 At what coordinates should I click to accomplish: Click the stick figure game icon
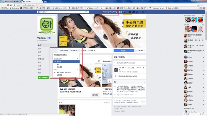tap(194, 29)
